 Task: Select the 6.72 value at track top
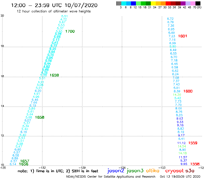point(170,19)
